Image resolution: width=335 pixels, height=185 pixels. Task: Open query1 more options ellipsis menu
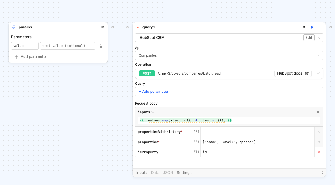pyautogui.click(x=321, y=27)
